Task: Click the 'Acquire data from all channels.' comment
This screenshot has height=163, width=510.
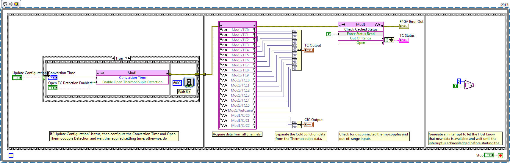Action: (237, 134)
